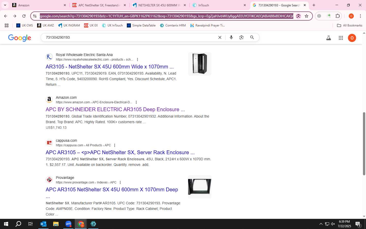Viewport: 366px width, 229px height.
Task: Open the apps grid in bookmarks bar
Action: pos(7,25)
